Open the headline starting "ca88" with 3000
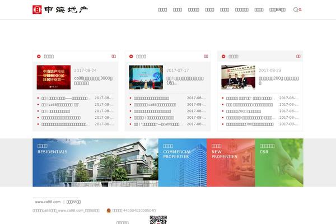Viewport: 336px width, 224px height. coord(93,81)
